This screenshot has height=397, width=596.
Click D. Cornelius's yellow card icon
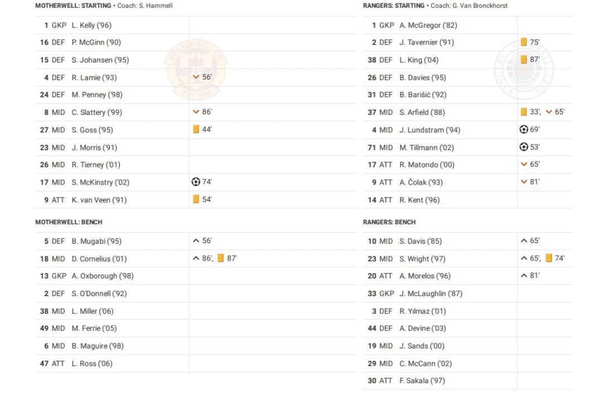click(221, 258)
